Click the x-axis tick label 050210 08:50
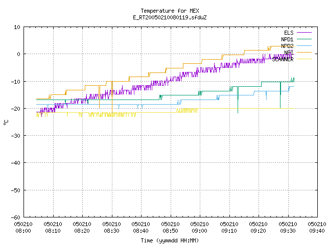 pos(170,227)
